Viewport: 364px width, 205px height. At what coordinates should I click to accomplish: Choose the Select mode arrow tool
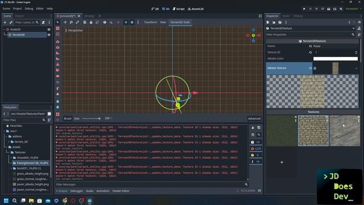(x=57, y=22)
